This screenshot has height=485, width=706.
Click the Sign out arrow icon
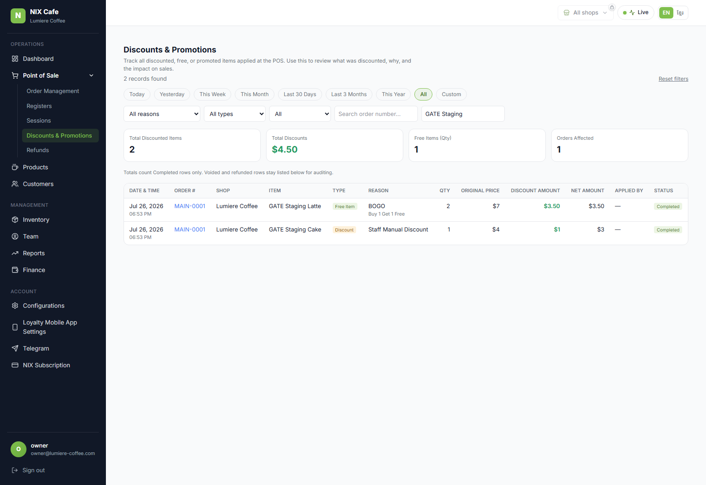tap(15, 470)
